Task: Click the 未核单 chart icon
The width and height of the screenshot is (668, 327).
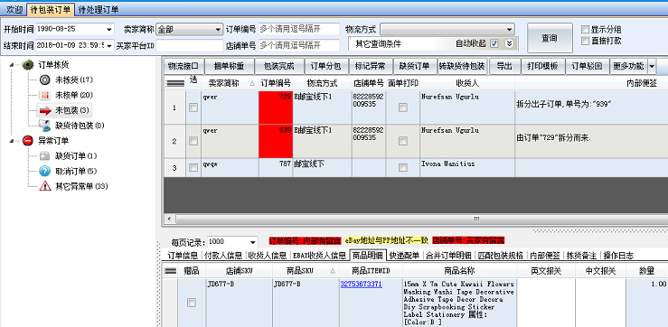Action: tap(44, 95)
